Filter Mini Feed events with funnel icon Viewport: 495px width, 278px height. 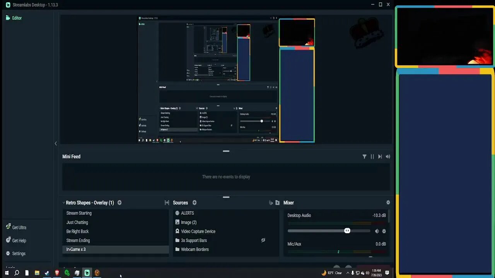click(x=364, y=156)
